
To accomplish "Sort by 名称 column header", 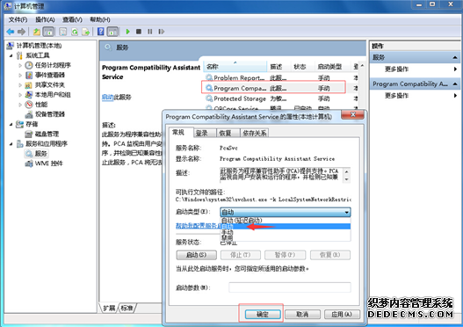I will (x=235, y=67).
